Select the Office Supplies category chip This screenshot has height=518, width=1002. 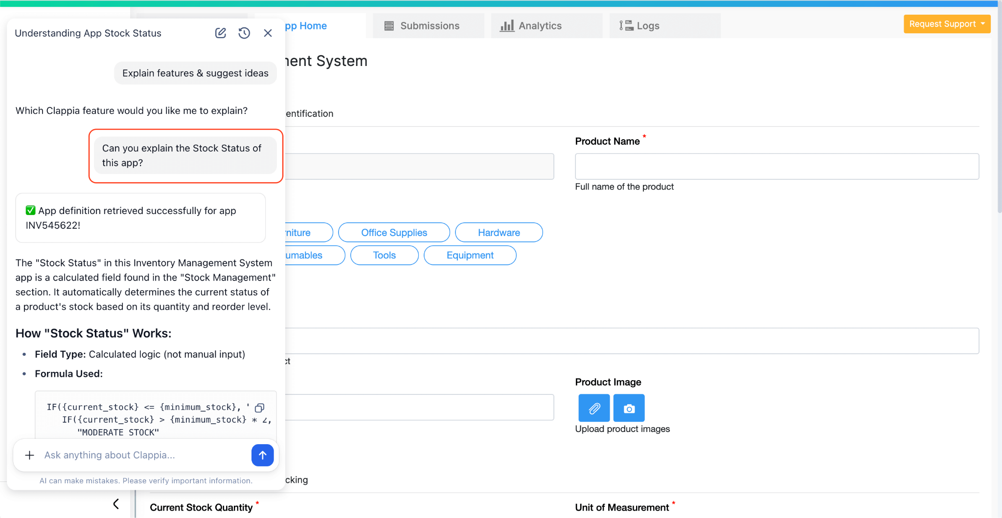tap(394, 232)
